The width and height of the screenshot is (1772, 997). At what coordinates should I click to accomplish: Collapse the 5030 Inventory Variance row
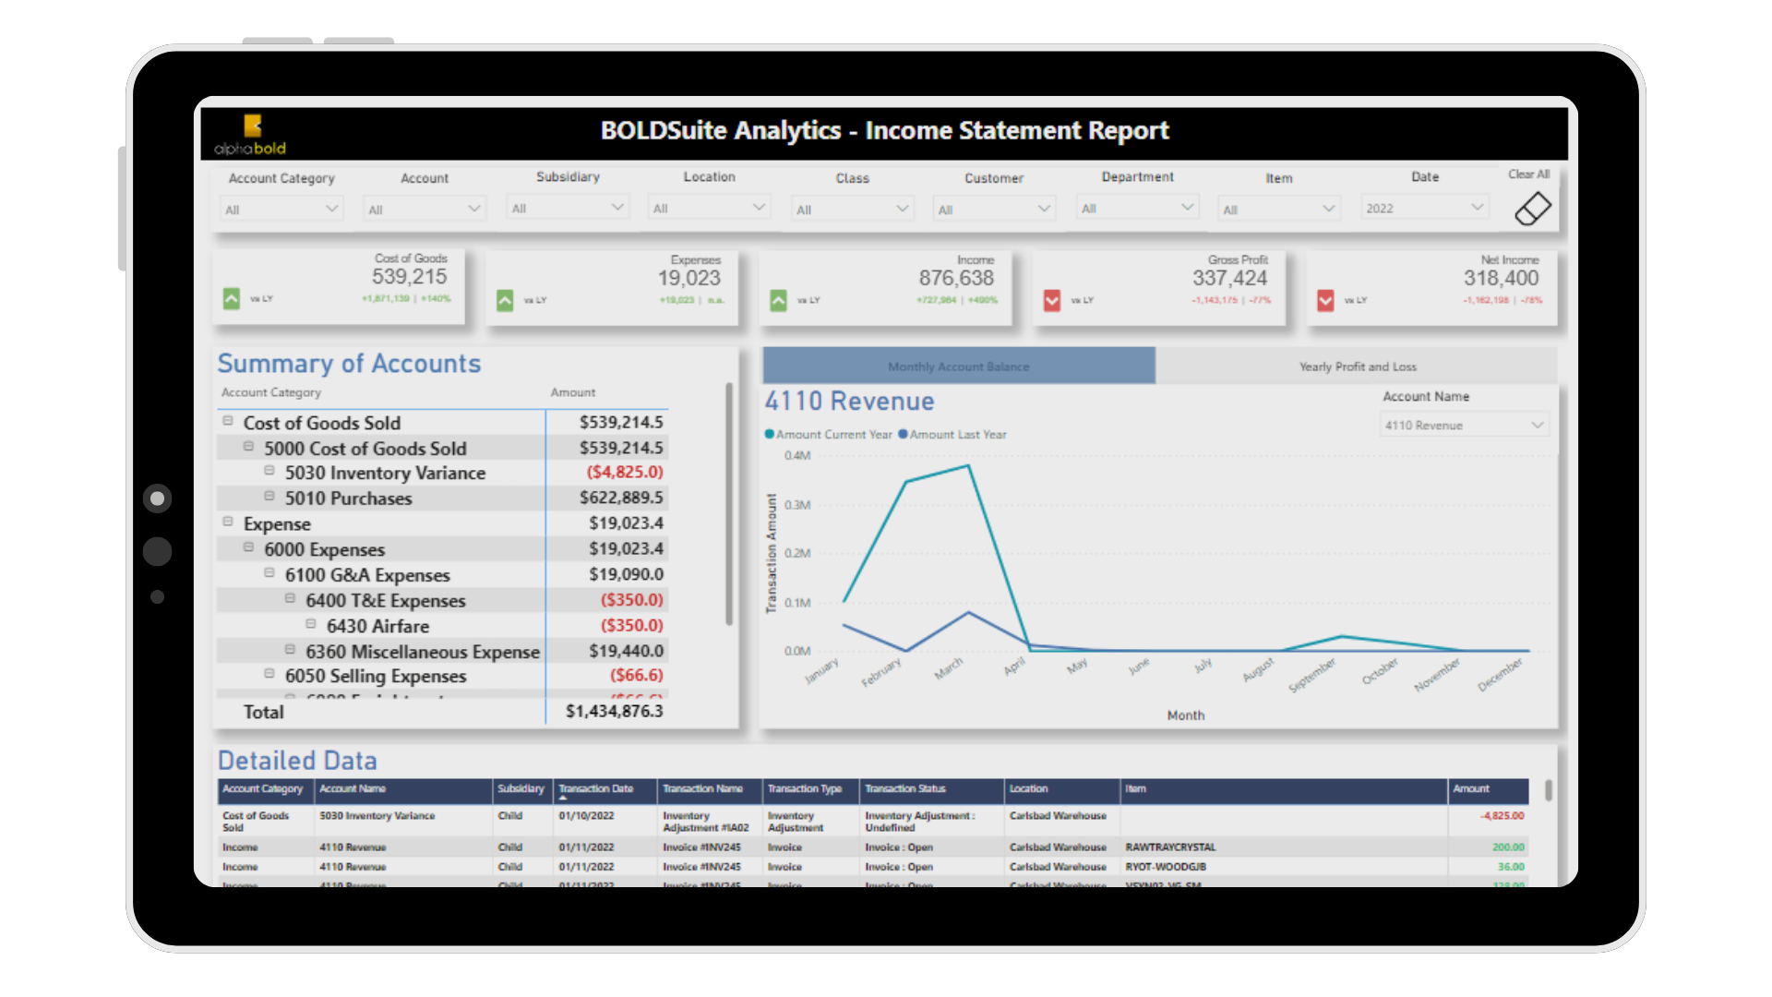(x=269, y=471)
